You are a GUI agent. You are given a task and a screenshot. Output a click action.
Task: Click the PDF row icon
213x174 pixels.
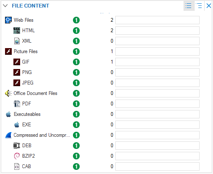17,104
